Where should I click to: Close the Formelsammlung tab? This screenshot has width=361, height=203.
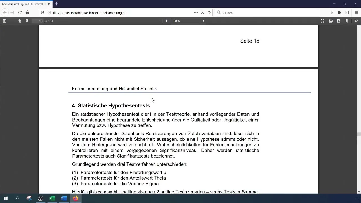click(x=49, y=4)
